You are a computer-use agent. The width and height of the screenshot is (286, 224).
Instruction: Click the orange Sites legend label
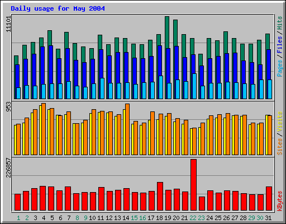(x=279, y=147)
